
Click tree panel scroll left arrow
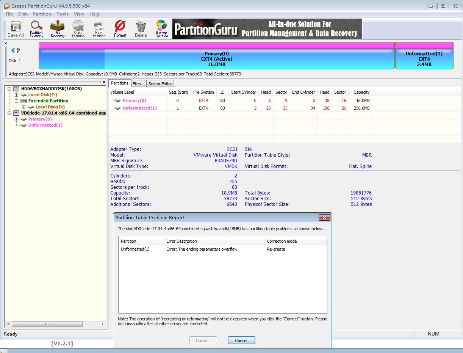point(8,324)
